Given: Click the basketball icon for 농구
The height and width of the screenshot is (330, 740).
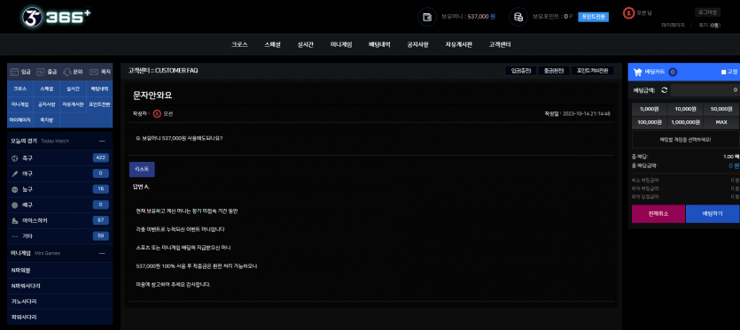Looking at the screenshot, I should (x=15, y=189).
